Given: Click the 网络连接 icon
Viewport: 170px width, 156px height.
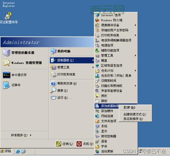Looking at the screenshot, I should point(97,116).
